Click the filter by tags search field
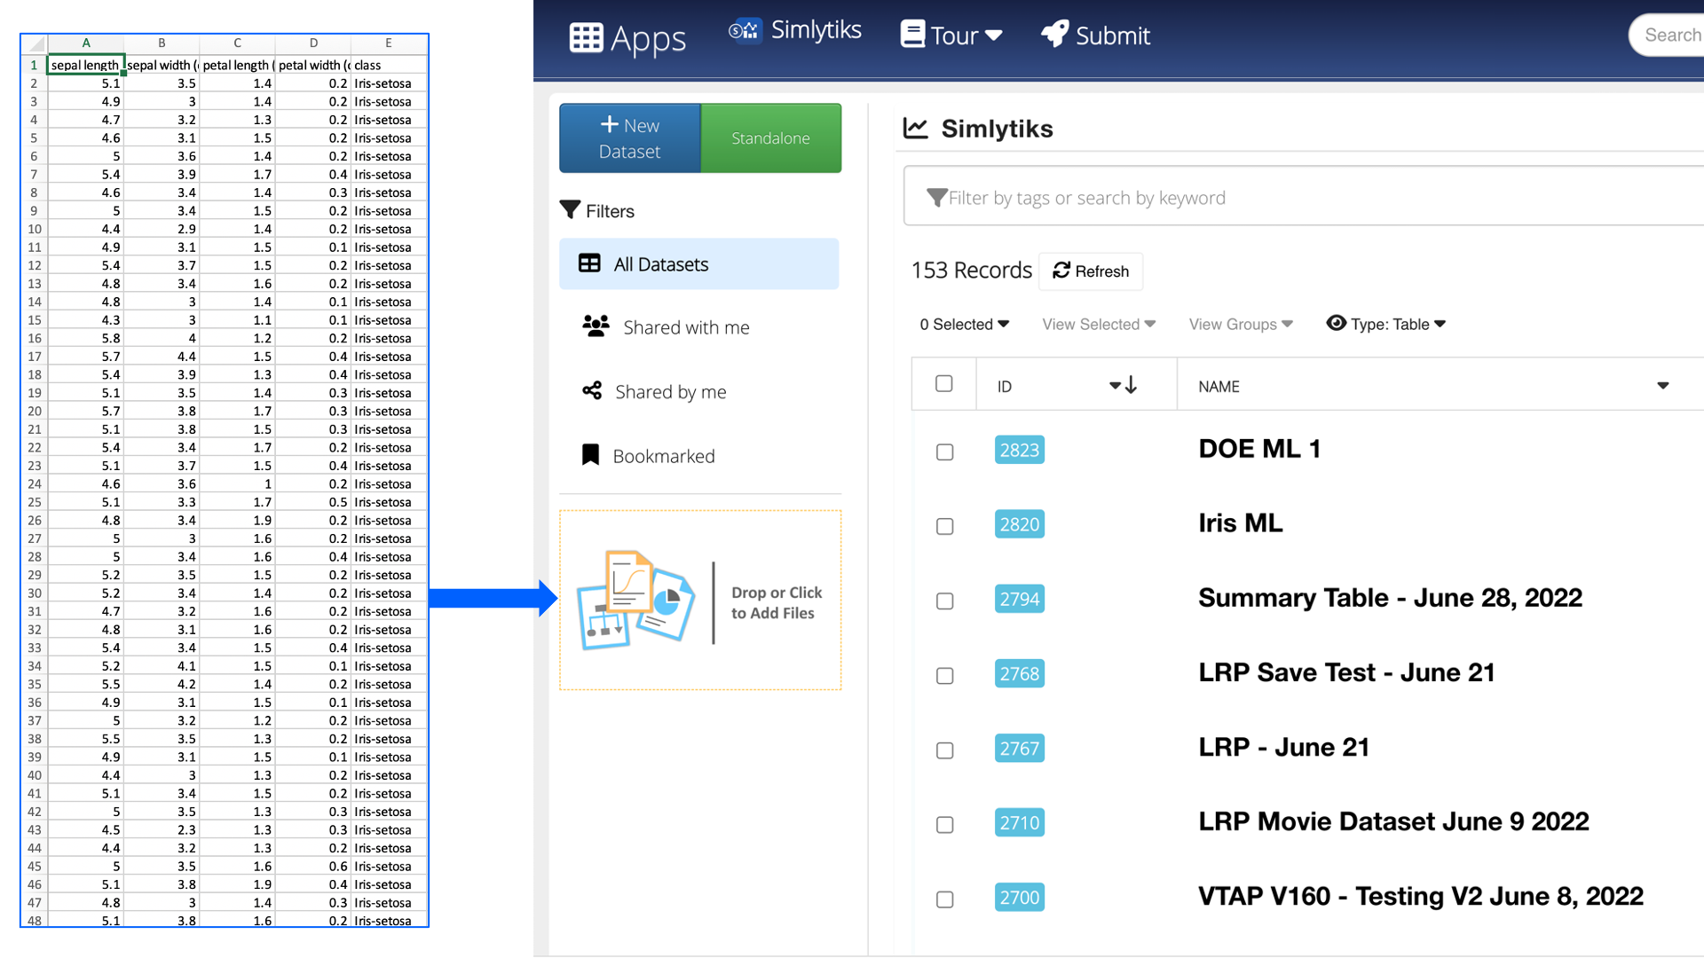Viewport: 1704px width, 958px height. 1305,198
